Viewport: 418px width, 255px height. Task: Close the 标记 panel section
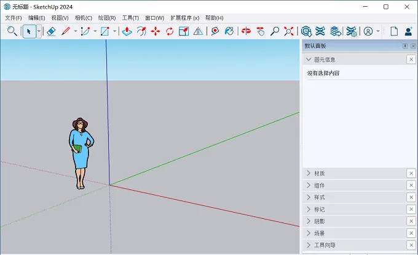(411, 209)
